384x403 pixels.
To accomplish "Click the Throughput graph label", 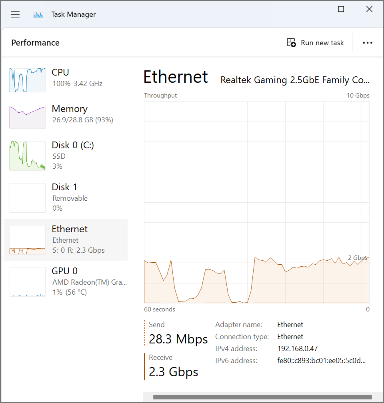I will (160, 95).
